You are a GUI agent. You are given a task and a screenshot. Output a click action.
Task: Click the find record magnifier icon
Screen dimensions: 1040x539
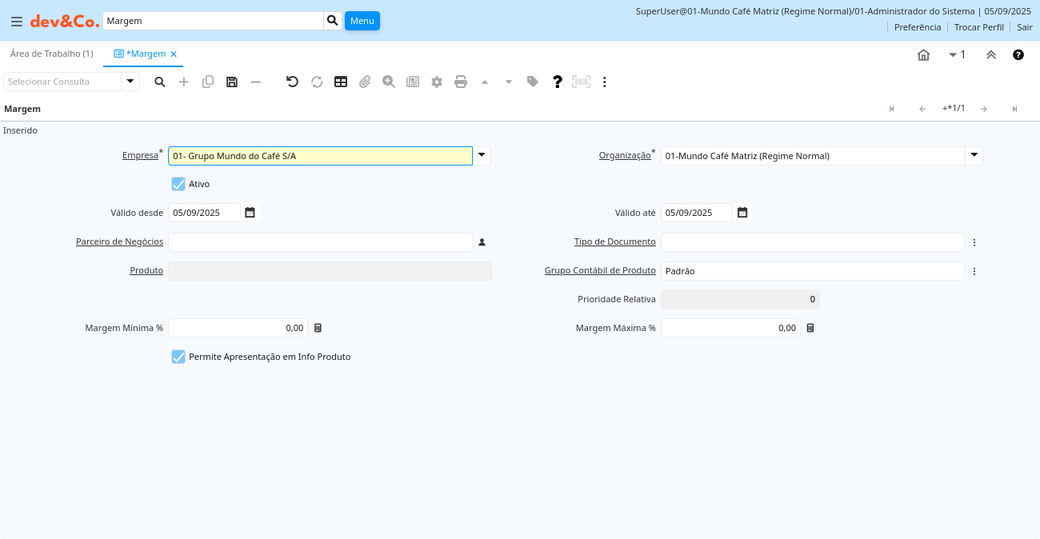(160, 82)
